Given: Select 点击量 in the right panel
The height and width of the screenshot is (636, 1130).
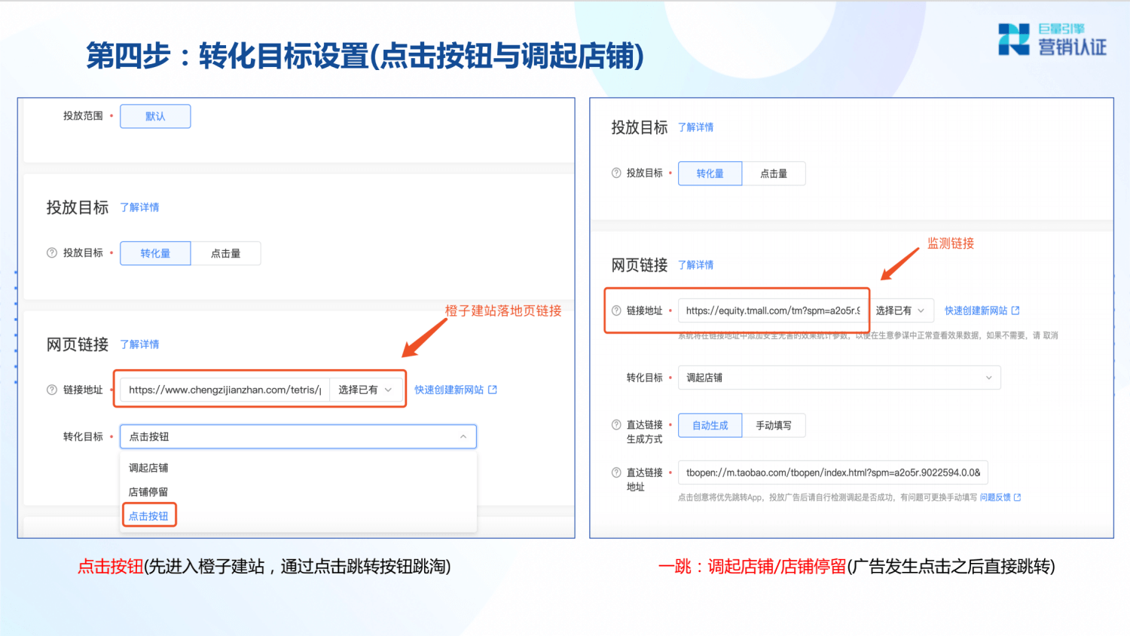Looking at the screenshot, I should (774, 173).
